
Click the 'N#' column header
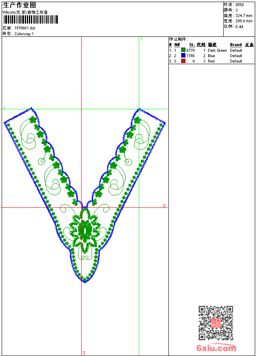177,45
